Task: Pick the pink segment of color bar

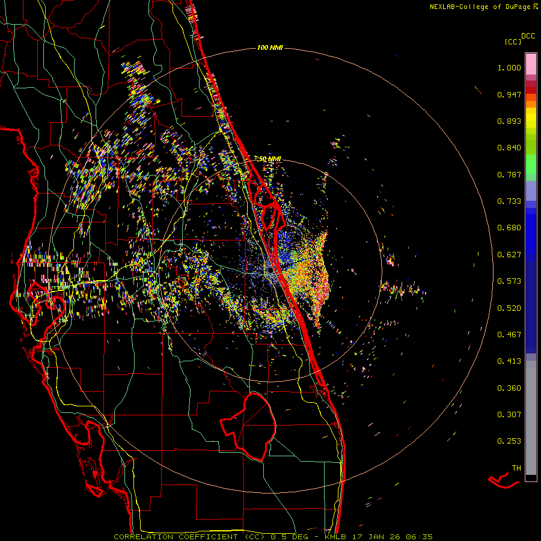Action: tap(531, 64)
